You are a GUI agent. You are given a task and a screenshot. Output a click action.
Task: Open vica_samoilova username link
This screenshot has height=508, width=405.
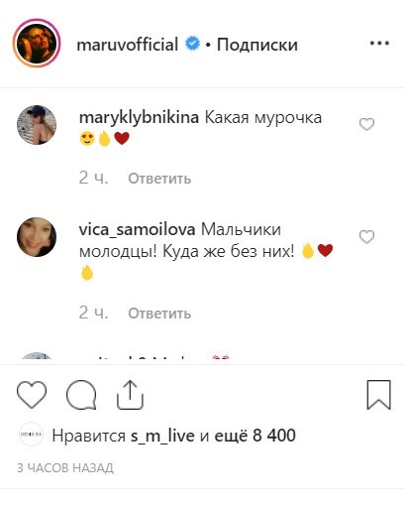pos(138,230)
